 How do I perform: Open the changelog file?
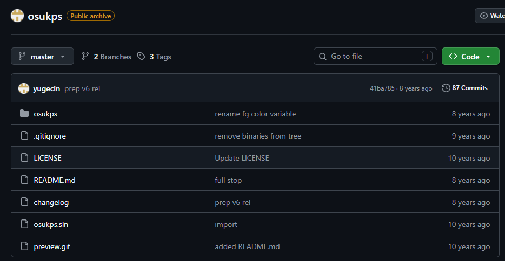pos(51,202)
